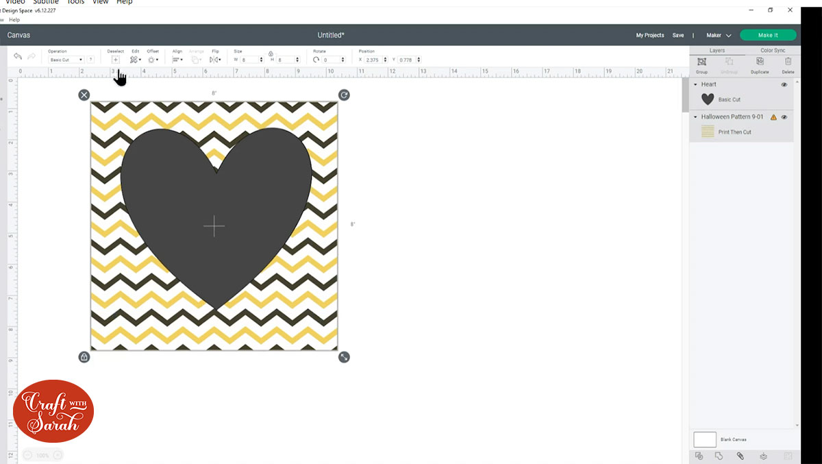This screenshot has height=464, width=822.
Task: Click the green Make It button
Action: tap(768, 35)
